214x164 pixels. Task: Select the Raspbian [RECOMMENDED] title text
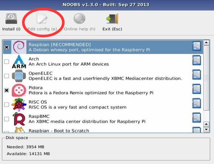tap(60, 45)
